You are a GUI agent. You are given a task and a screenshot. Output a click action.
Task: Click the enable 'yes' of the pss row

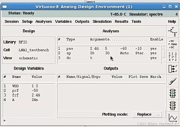pos(153,49)
